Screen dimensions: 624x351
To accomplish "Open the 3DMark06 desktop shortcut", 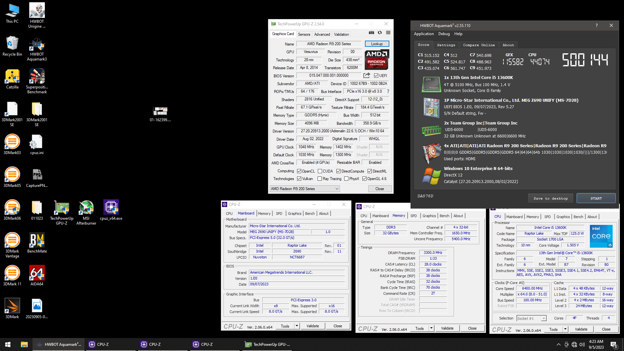I will pos(12,210).
